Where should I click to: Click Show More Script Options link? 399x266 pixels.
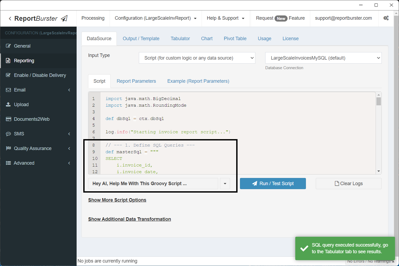117,200
